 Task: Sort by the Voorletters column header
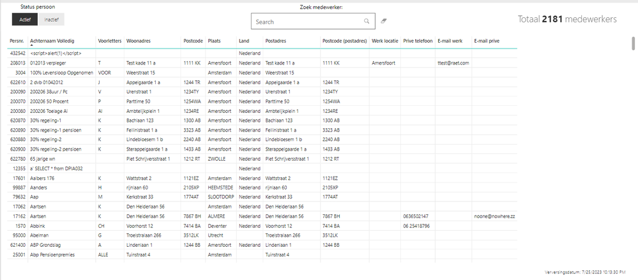tap(109, 41)
